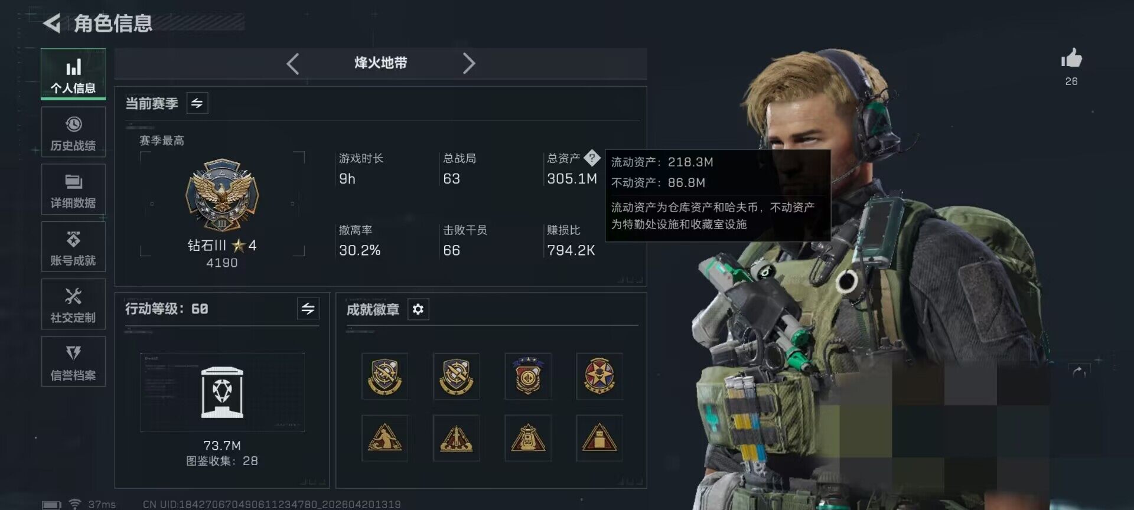Screen dimensions: 1134x510
Task: Click the share arrow icon near the character
Action: pos(1078,371)
